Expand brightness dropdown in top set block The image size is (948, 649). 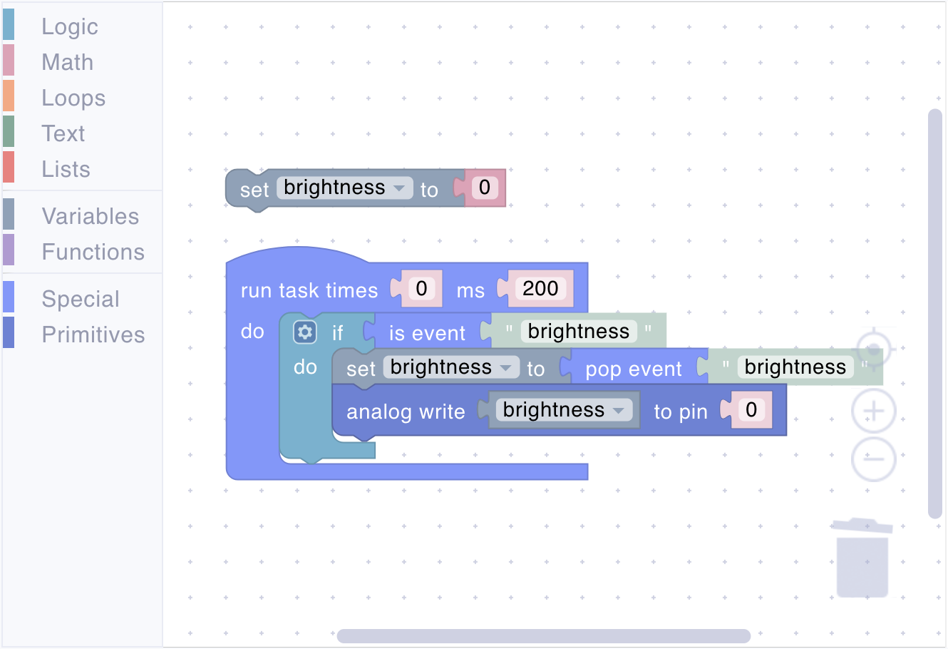click(344, 188)
